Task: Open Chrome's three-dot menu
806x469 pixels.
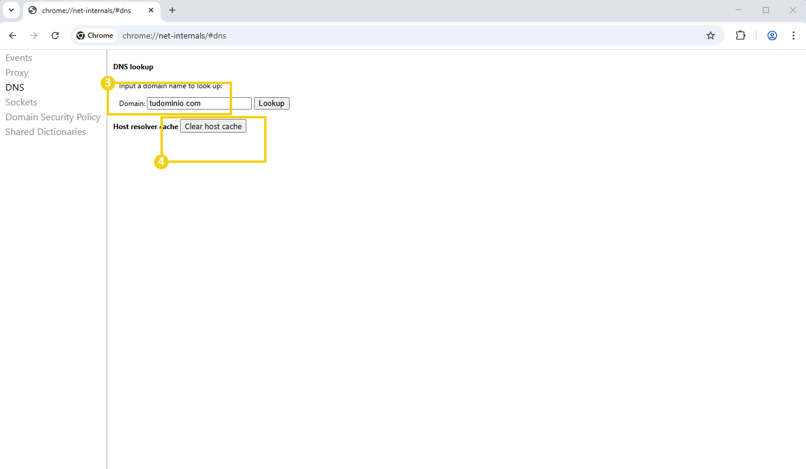Action: (794, 36)
